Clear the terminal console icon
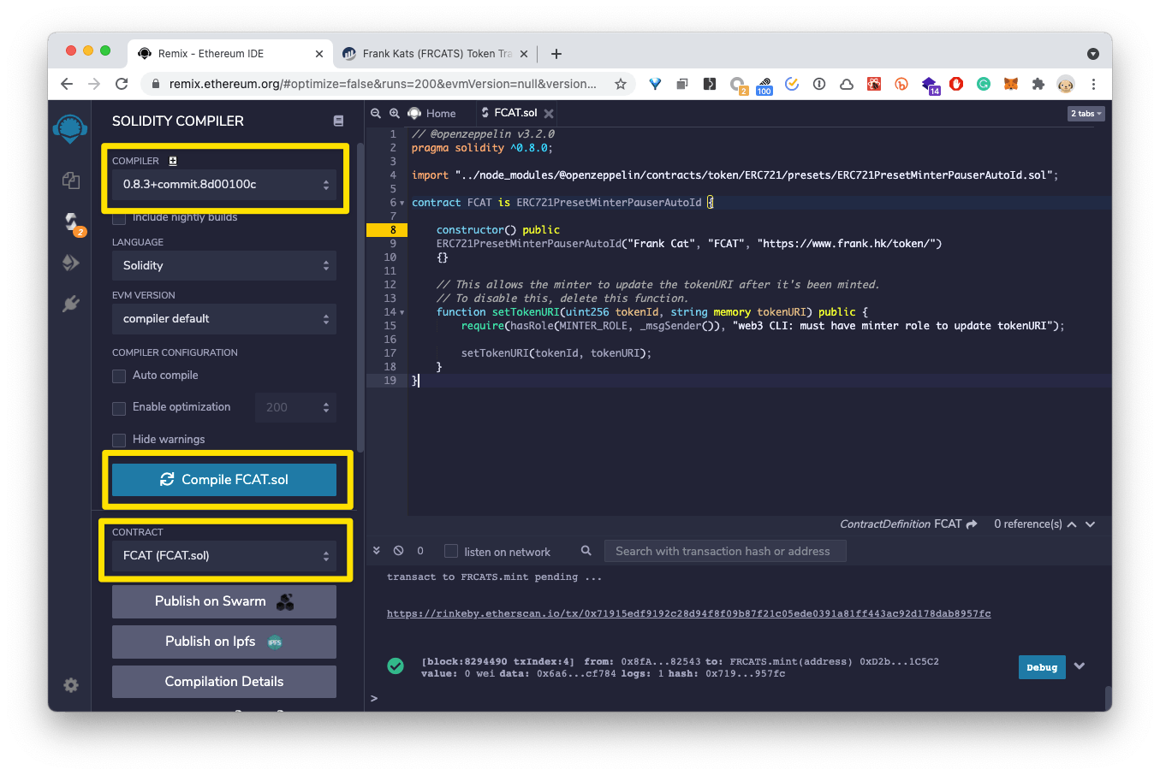Image resolution: width=1160 pixels, height=775 pixels. click(x=398, y=551)
